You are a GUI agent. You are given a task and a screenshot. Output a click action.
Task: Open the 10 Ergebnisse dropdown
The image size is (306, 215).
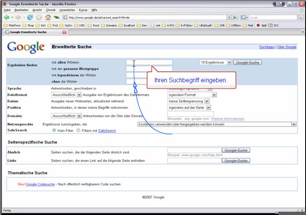[x=215, y=62]
